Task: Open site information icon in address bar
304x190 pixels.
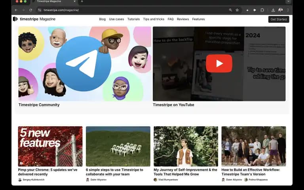Action: pos(40,10)
